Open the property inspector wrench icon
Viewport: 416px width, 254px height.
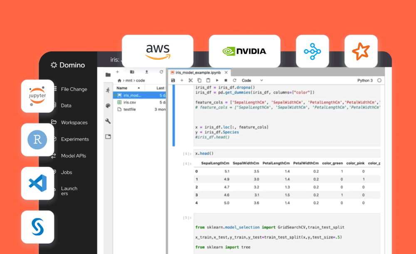coord(107,122)
